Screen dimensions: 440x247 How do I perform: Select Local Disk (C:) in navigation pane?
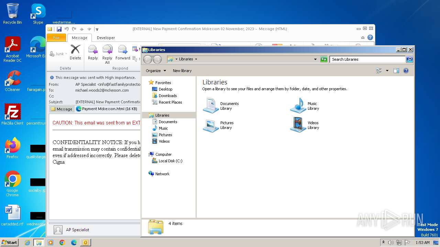pos(167,161)
